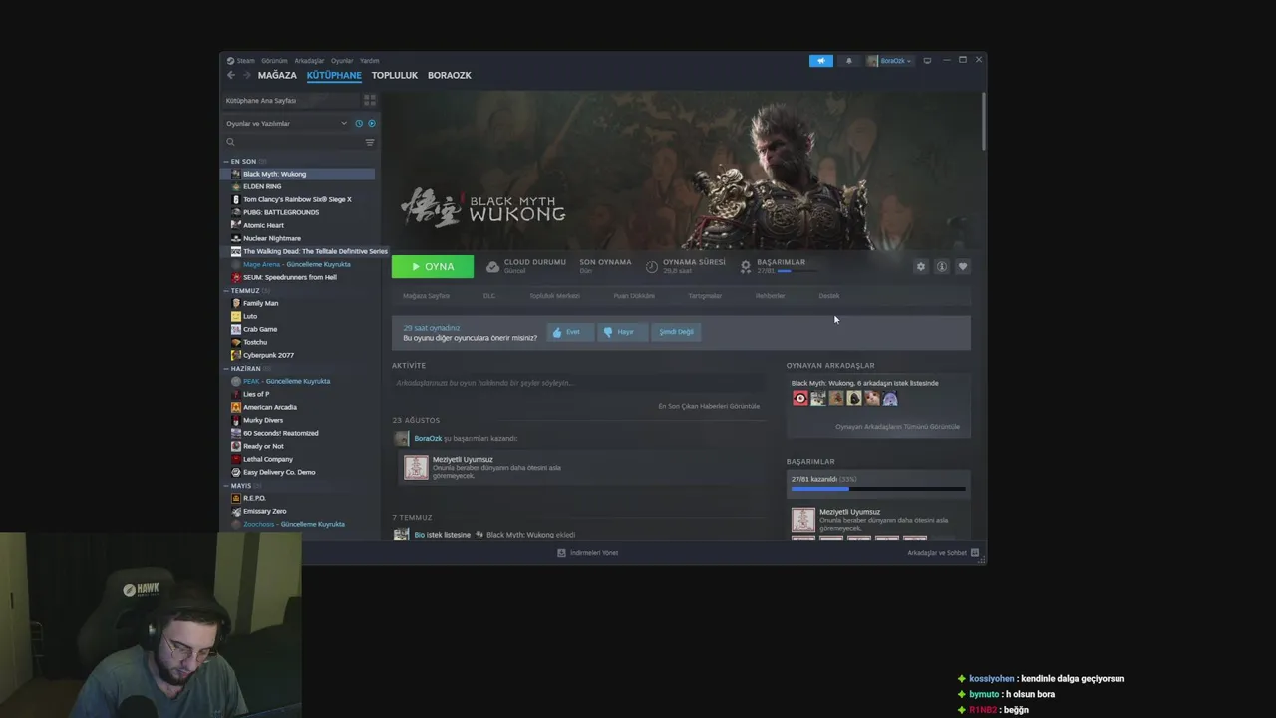Go to MAĞAZA tab

277,75
